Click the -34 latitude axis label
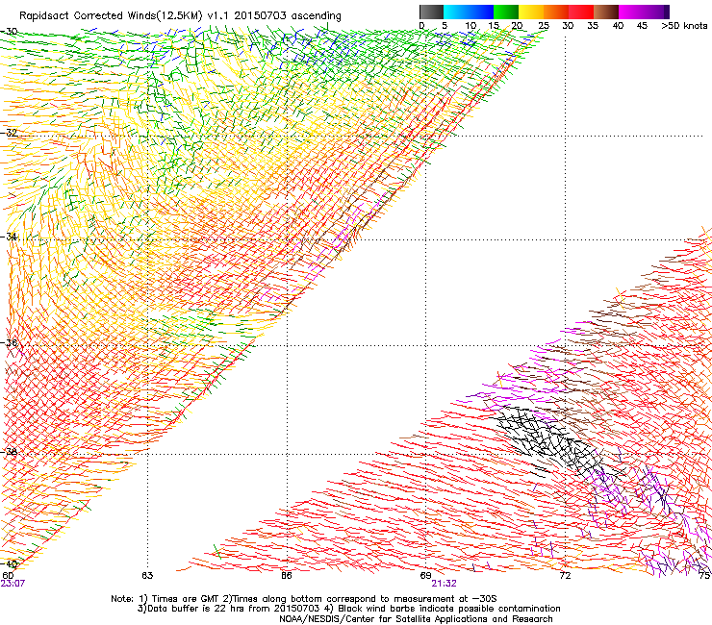The width and height of the screenshot is (712, 625). point(9,237)
